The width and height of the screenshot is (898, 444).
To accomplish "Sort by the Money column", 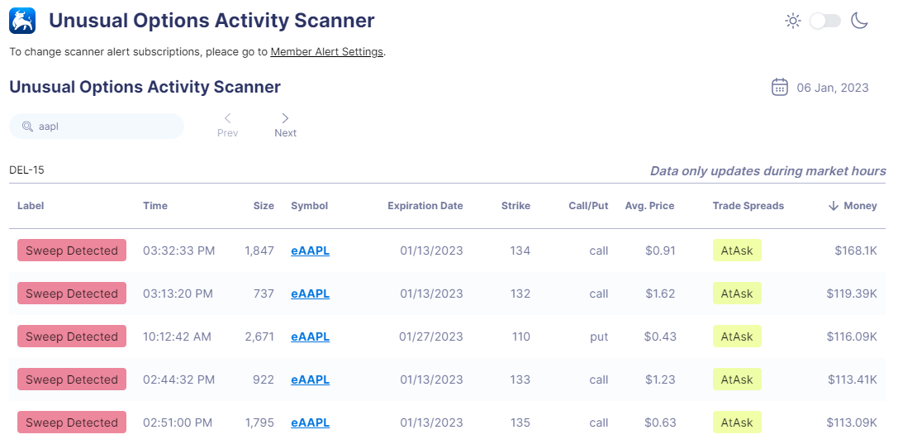I will [x=853, y=206].
